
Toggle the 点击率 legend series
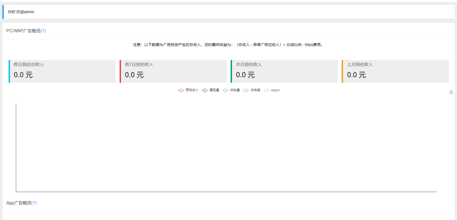[x=252, y=90]
